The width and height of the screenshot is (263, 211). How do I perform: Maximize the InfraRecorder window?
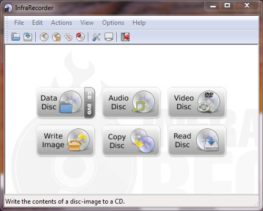[x=227, y=6]
